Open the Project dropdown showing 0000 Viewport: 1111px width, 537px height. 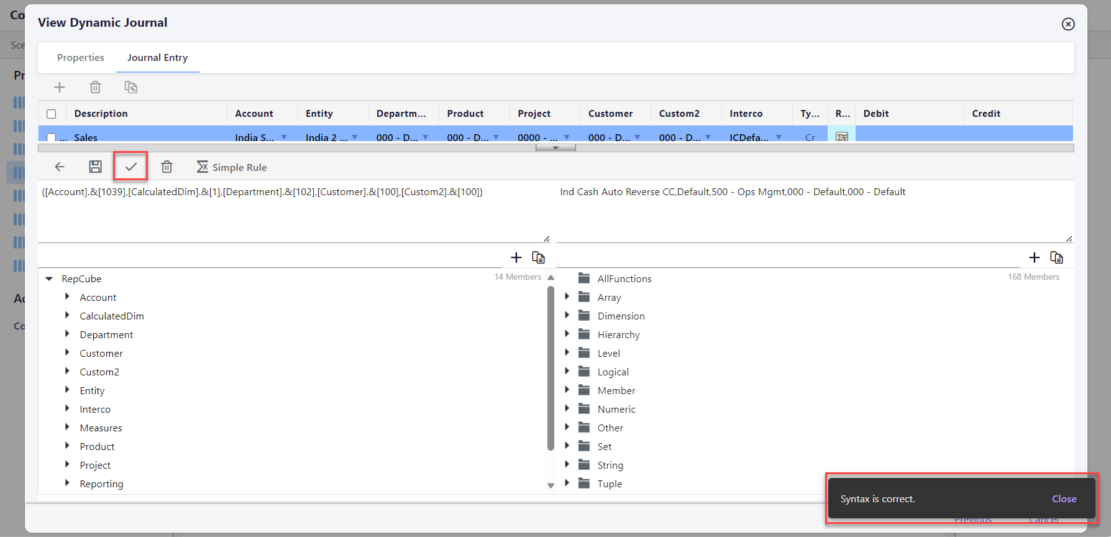tap(567, 137)
